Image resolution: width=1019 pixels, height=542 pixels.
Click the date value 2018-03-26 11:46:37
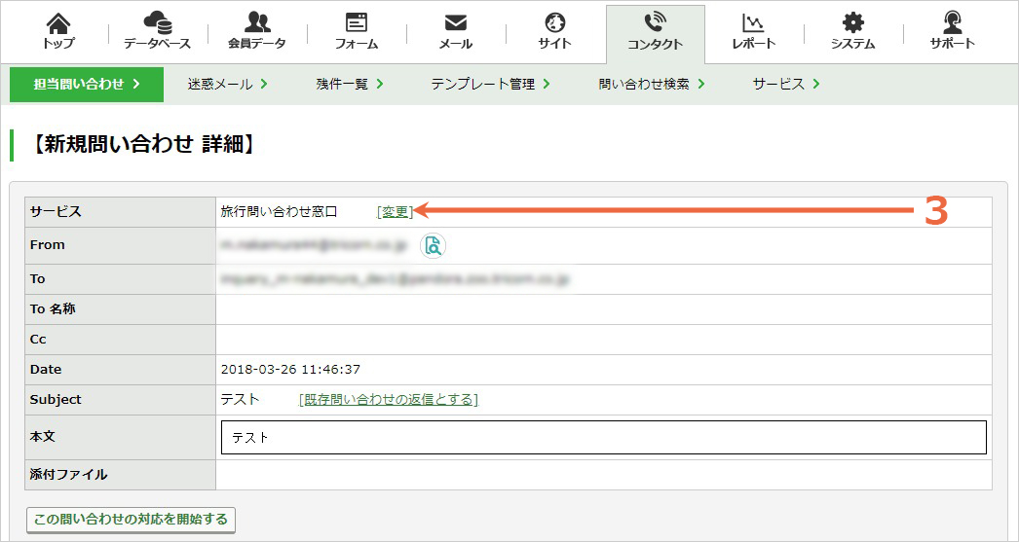[x=290, y=370]
